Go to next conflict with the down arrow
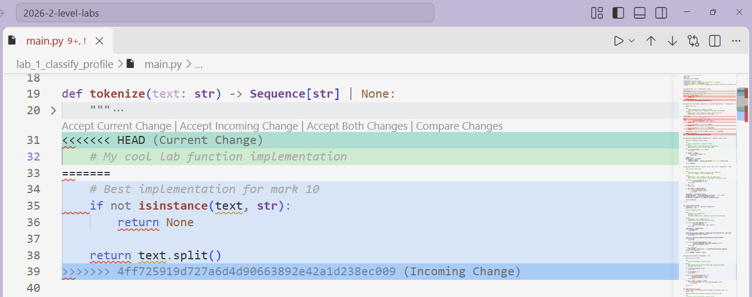 [673, 41]
